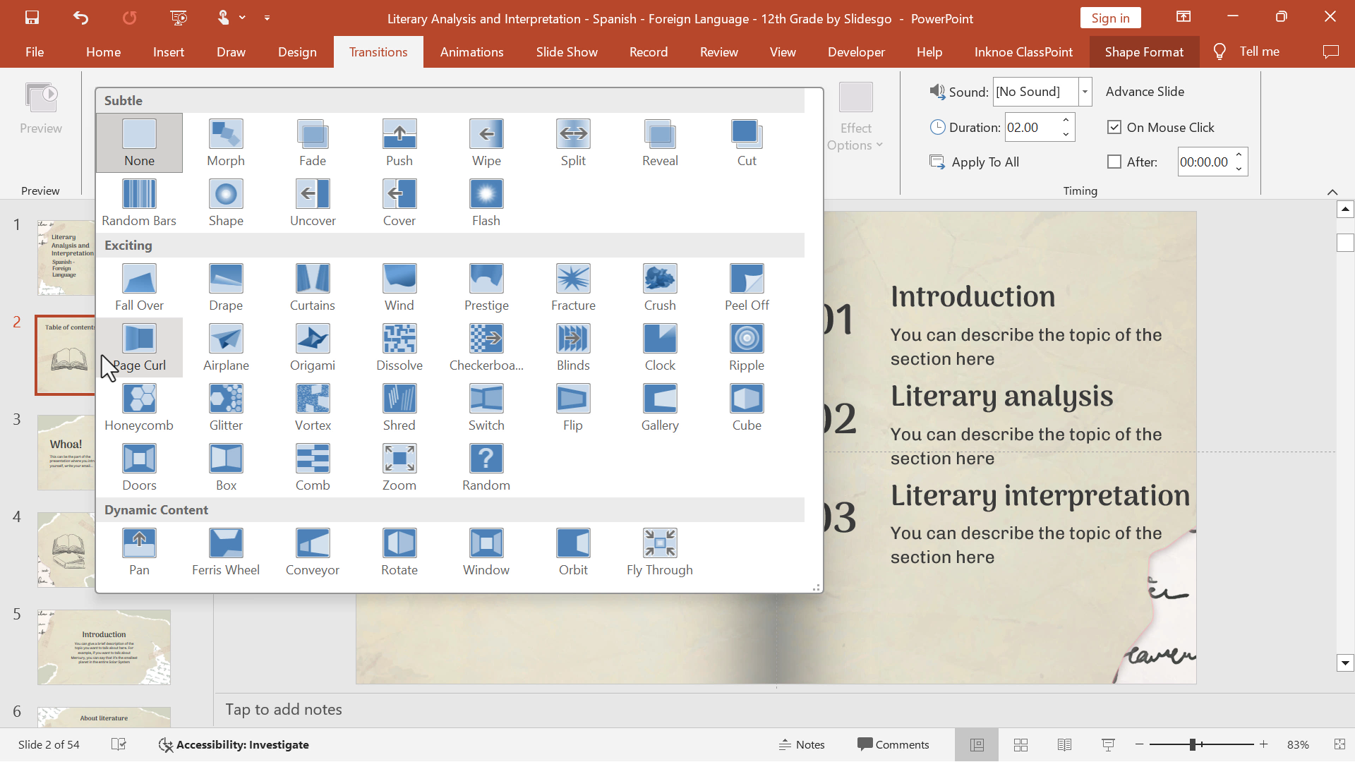The image size is (1355, 762).
Task: Click the Animations ribbon tab
Action: point(472,52)
